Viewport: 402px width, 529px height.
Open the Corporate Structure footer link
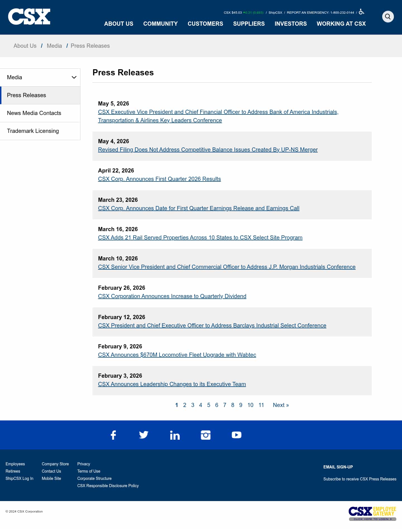(94, 478)
